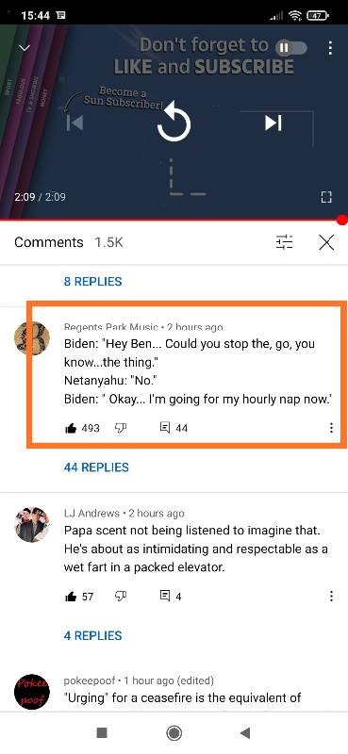Open reply icon showing 44 replies
This screenshot has width=348, height=754.
pyautogui.click(x=165, y=428)
